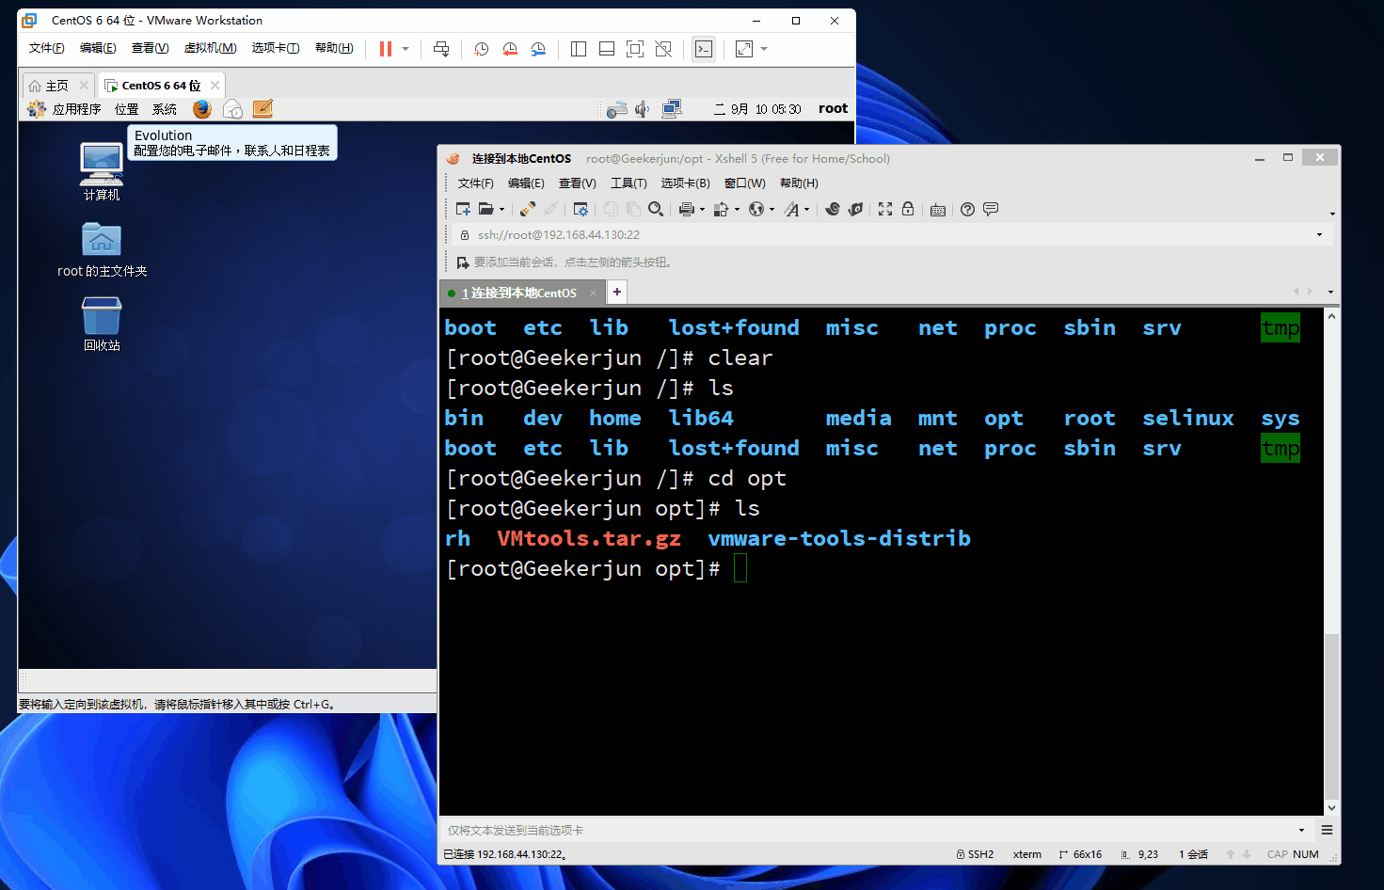Click the padlock lock-screen icon in Xshell toolbar
The image size is (1384, 890).
coord(908,209)
